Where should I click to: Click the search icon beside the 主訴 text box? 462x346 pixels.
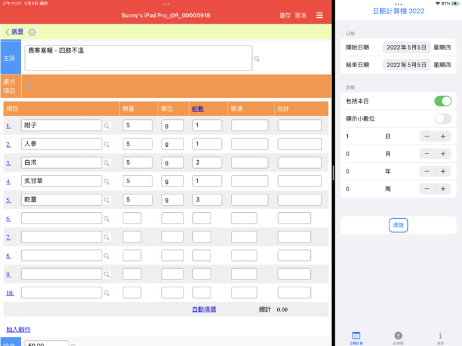pyautogui.click(x=257, y=59)
